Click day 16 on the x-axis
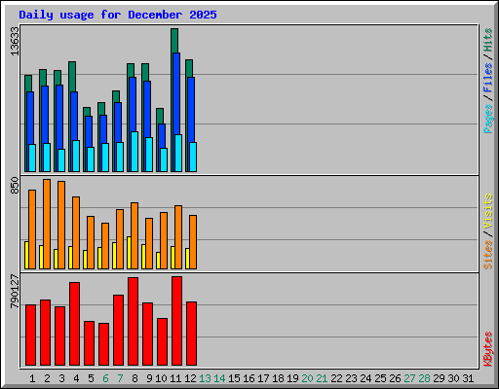This screenshot has height=389, width=499. 249,378
